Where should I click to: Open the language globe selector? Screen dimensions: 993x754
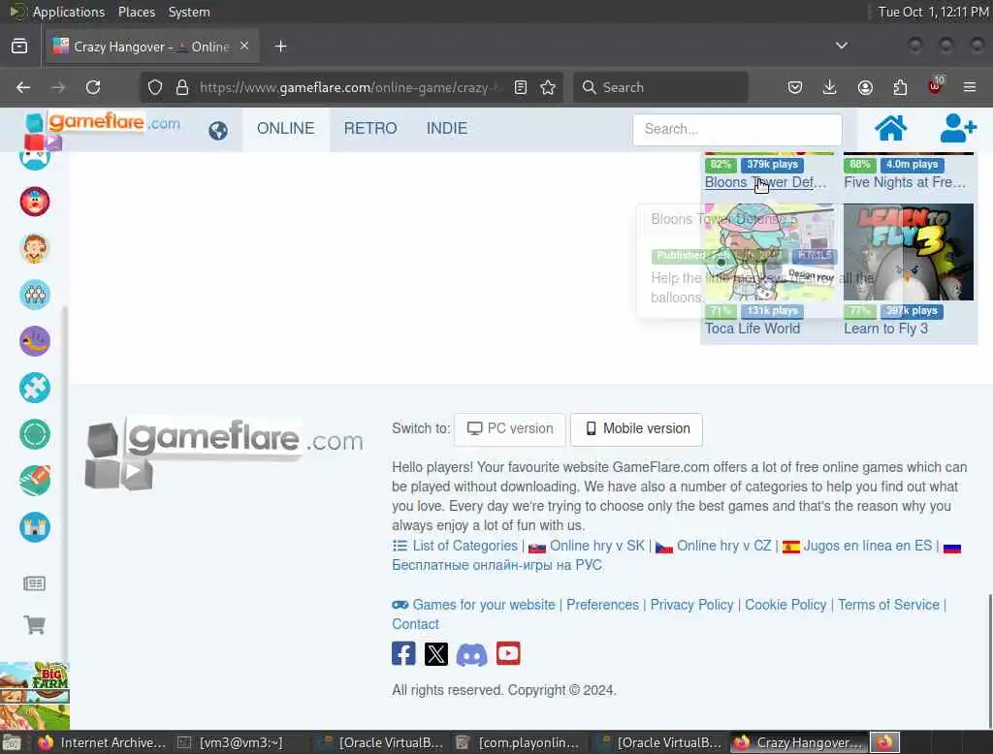(218, 131)
